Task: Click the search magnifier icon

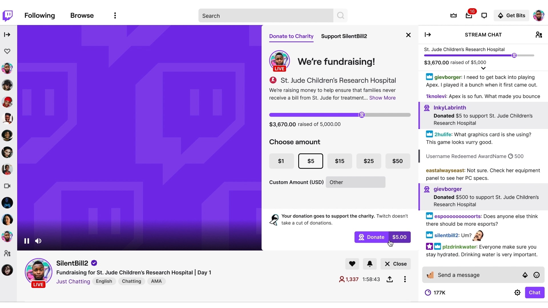Action: [x=340, y=15]
